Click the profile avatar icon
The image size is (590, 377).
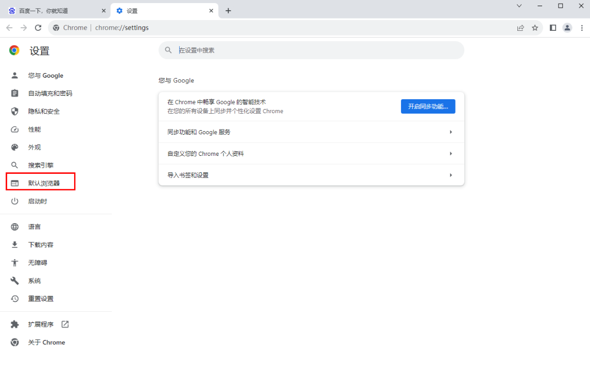tap(567, 28)
